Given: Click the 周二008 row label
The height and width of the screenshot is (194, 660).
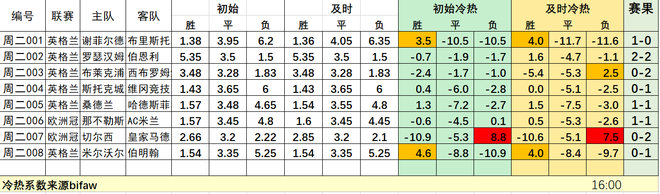Looking at the screenshot, I should (x=23, y=153).
